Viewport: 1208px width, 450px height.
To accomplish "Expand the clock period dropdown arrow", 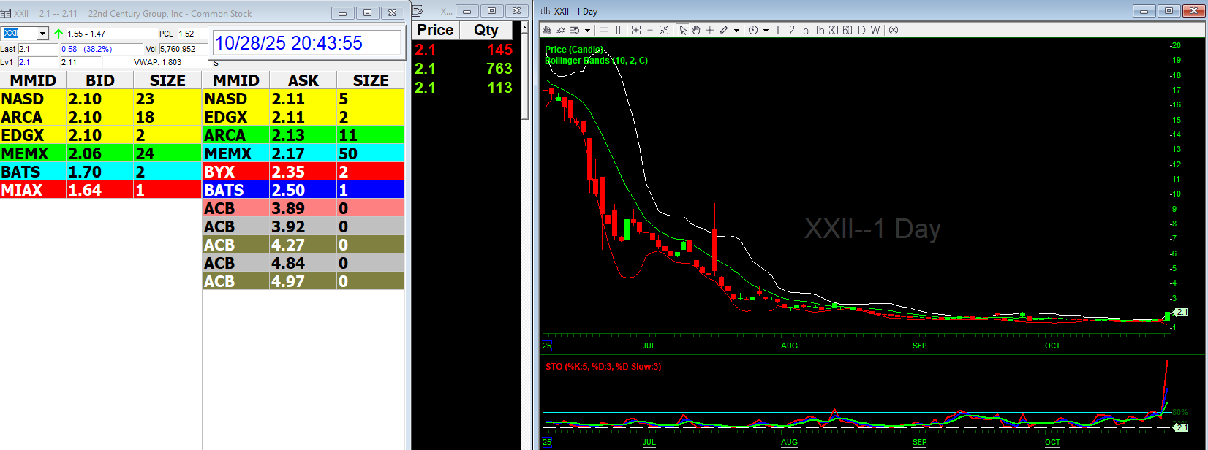I will (766, 31).
